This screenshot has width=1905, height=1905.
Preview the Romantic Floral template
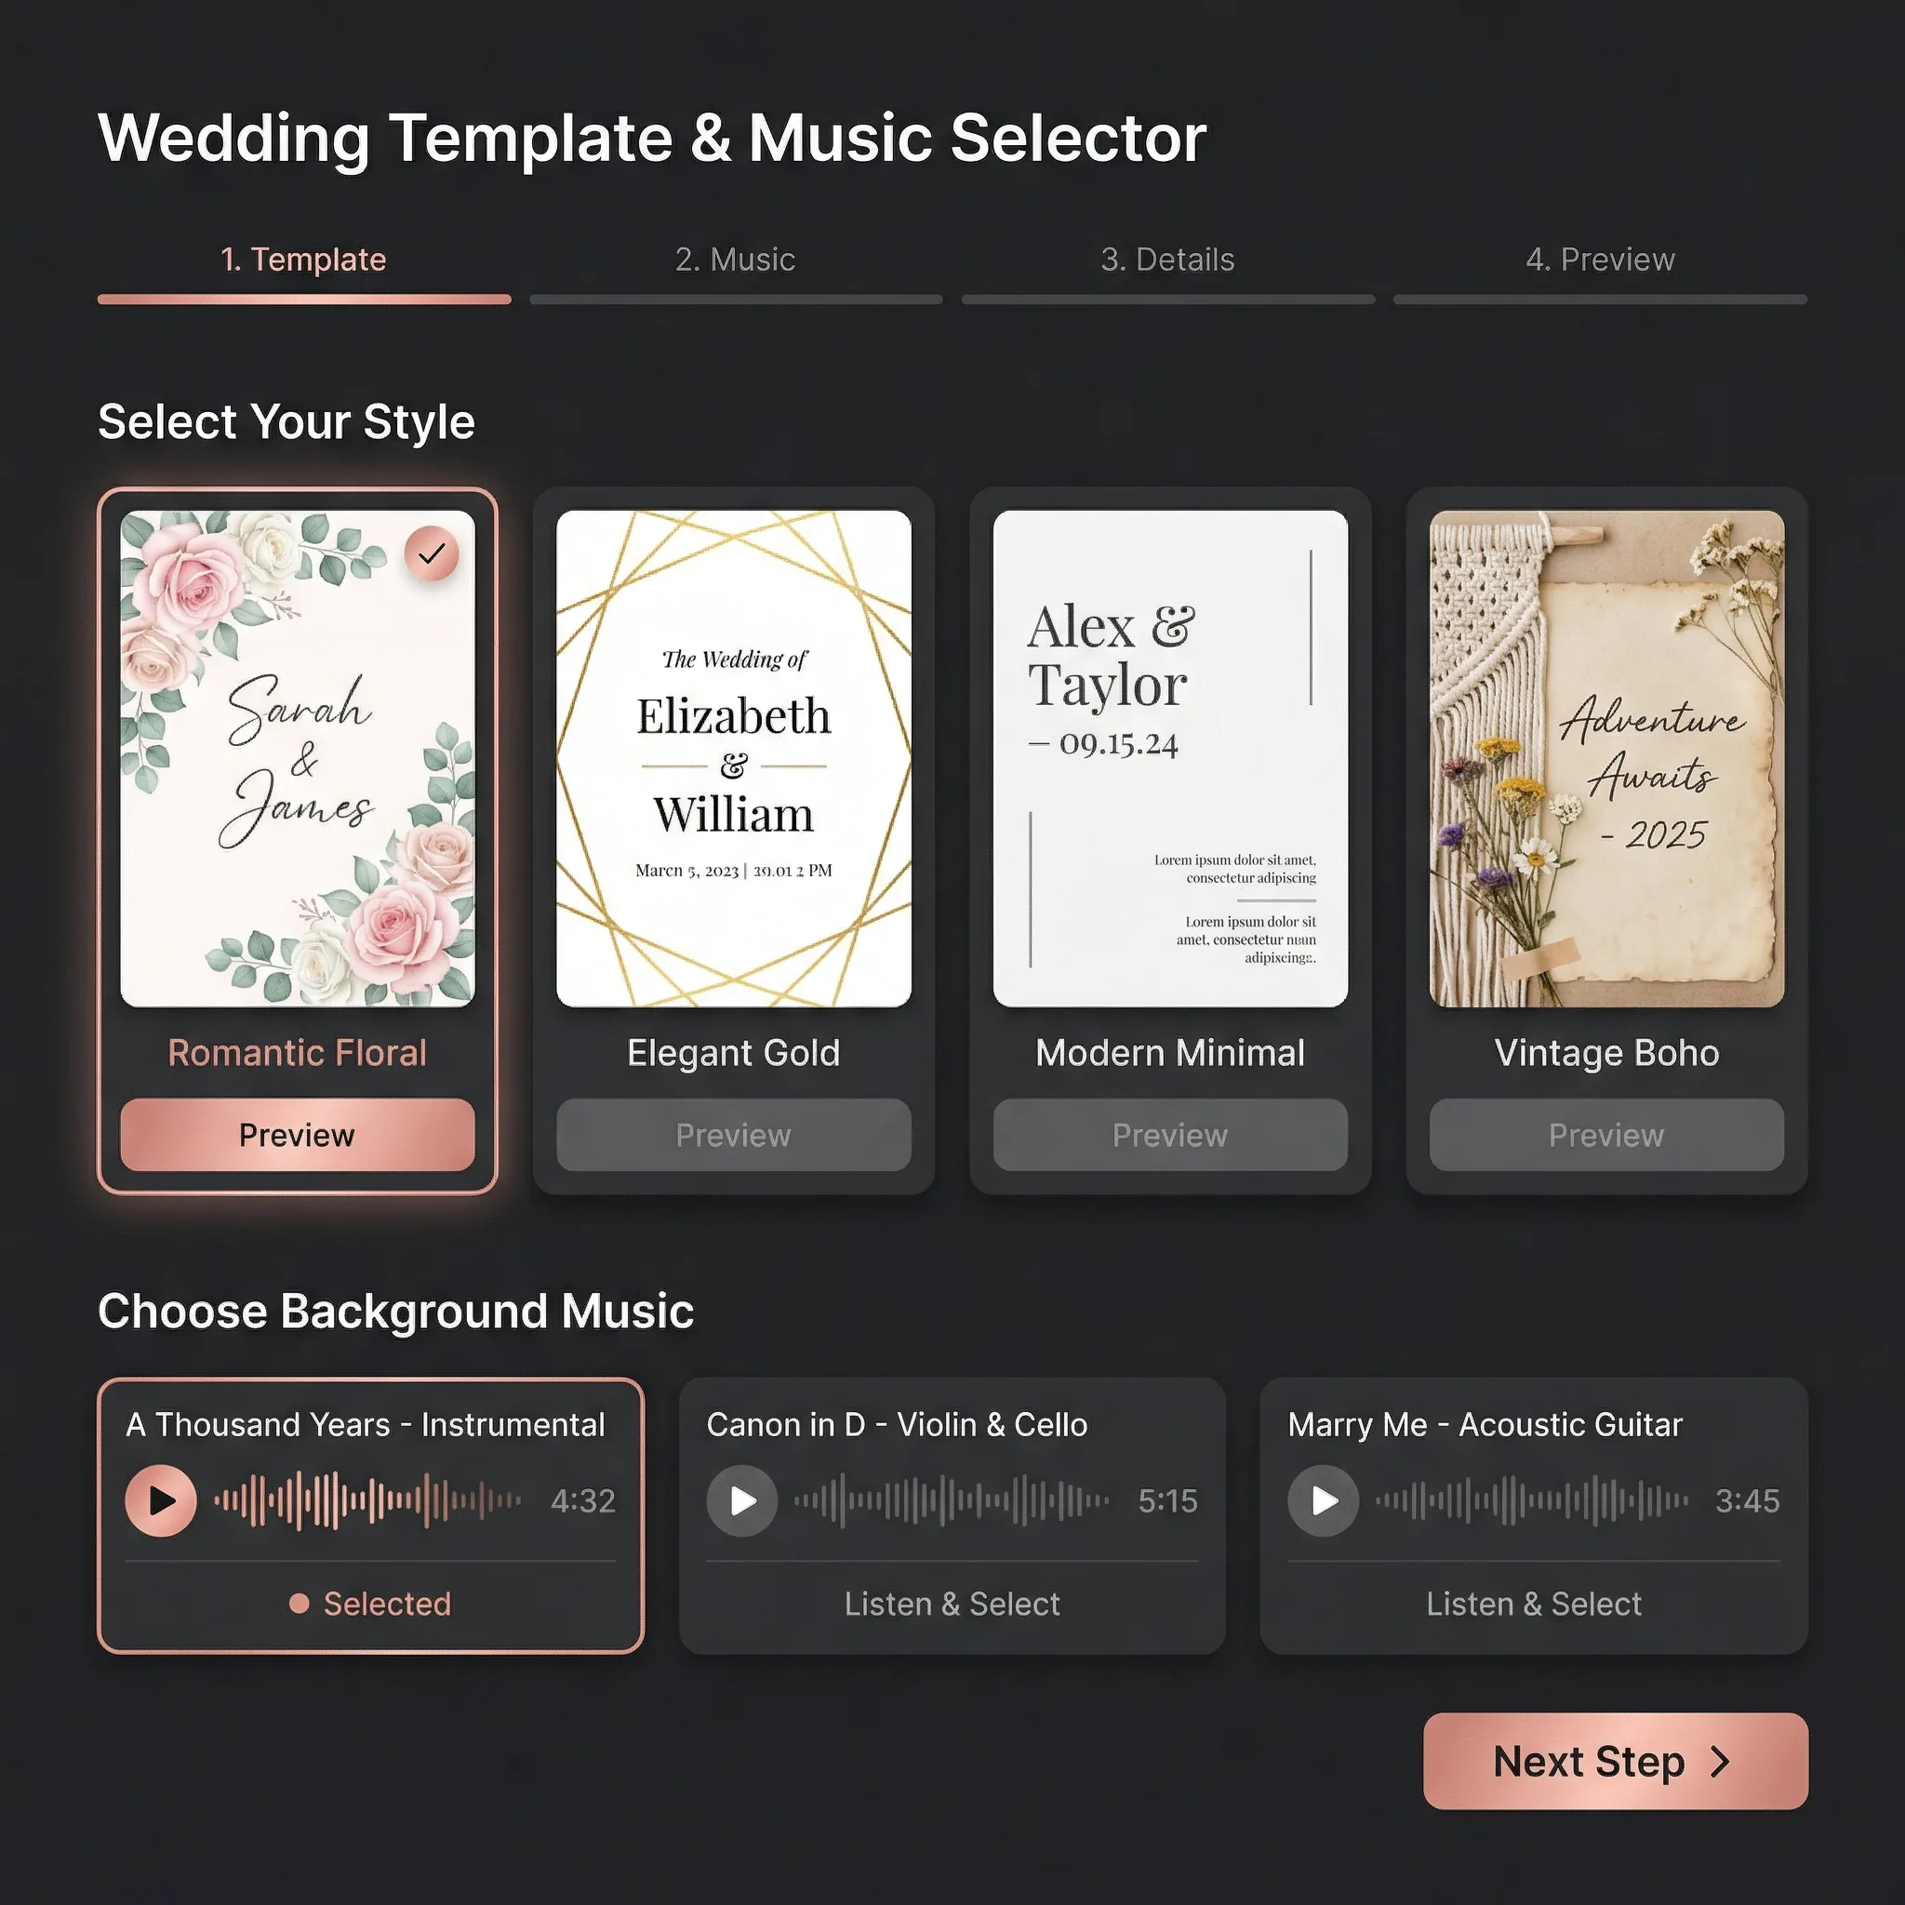click(x=296, y=1135)
